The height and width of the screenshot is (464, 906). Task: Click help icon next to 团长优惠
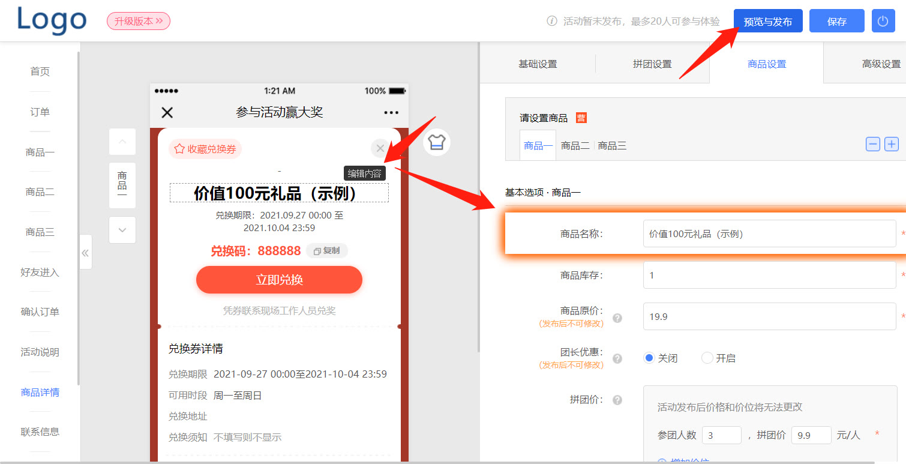coord(617,358)
